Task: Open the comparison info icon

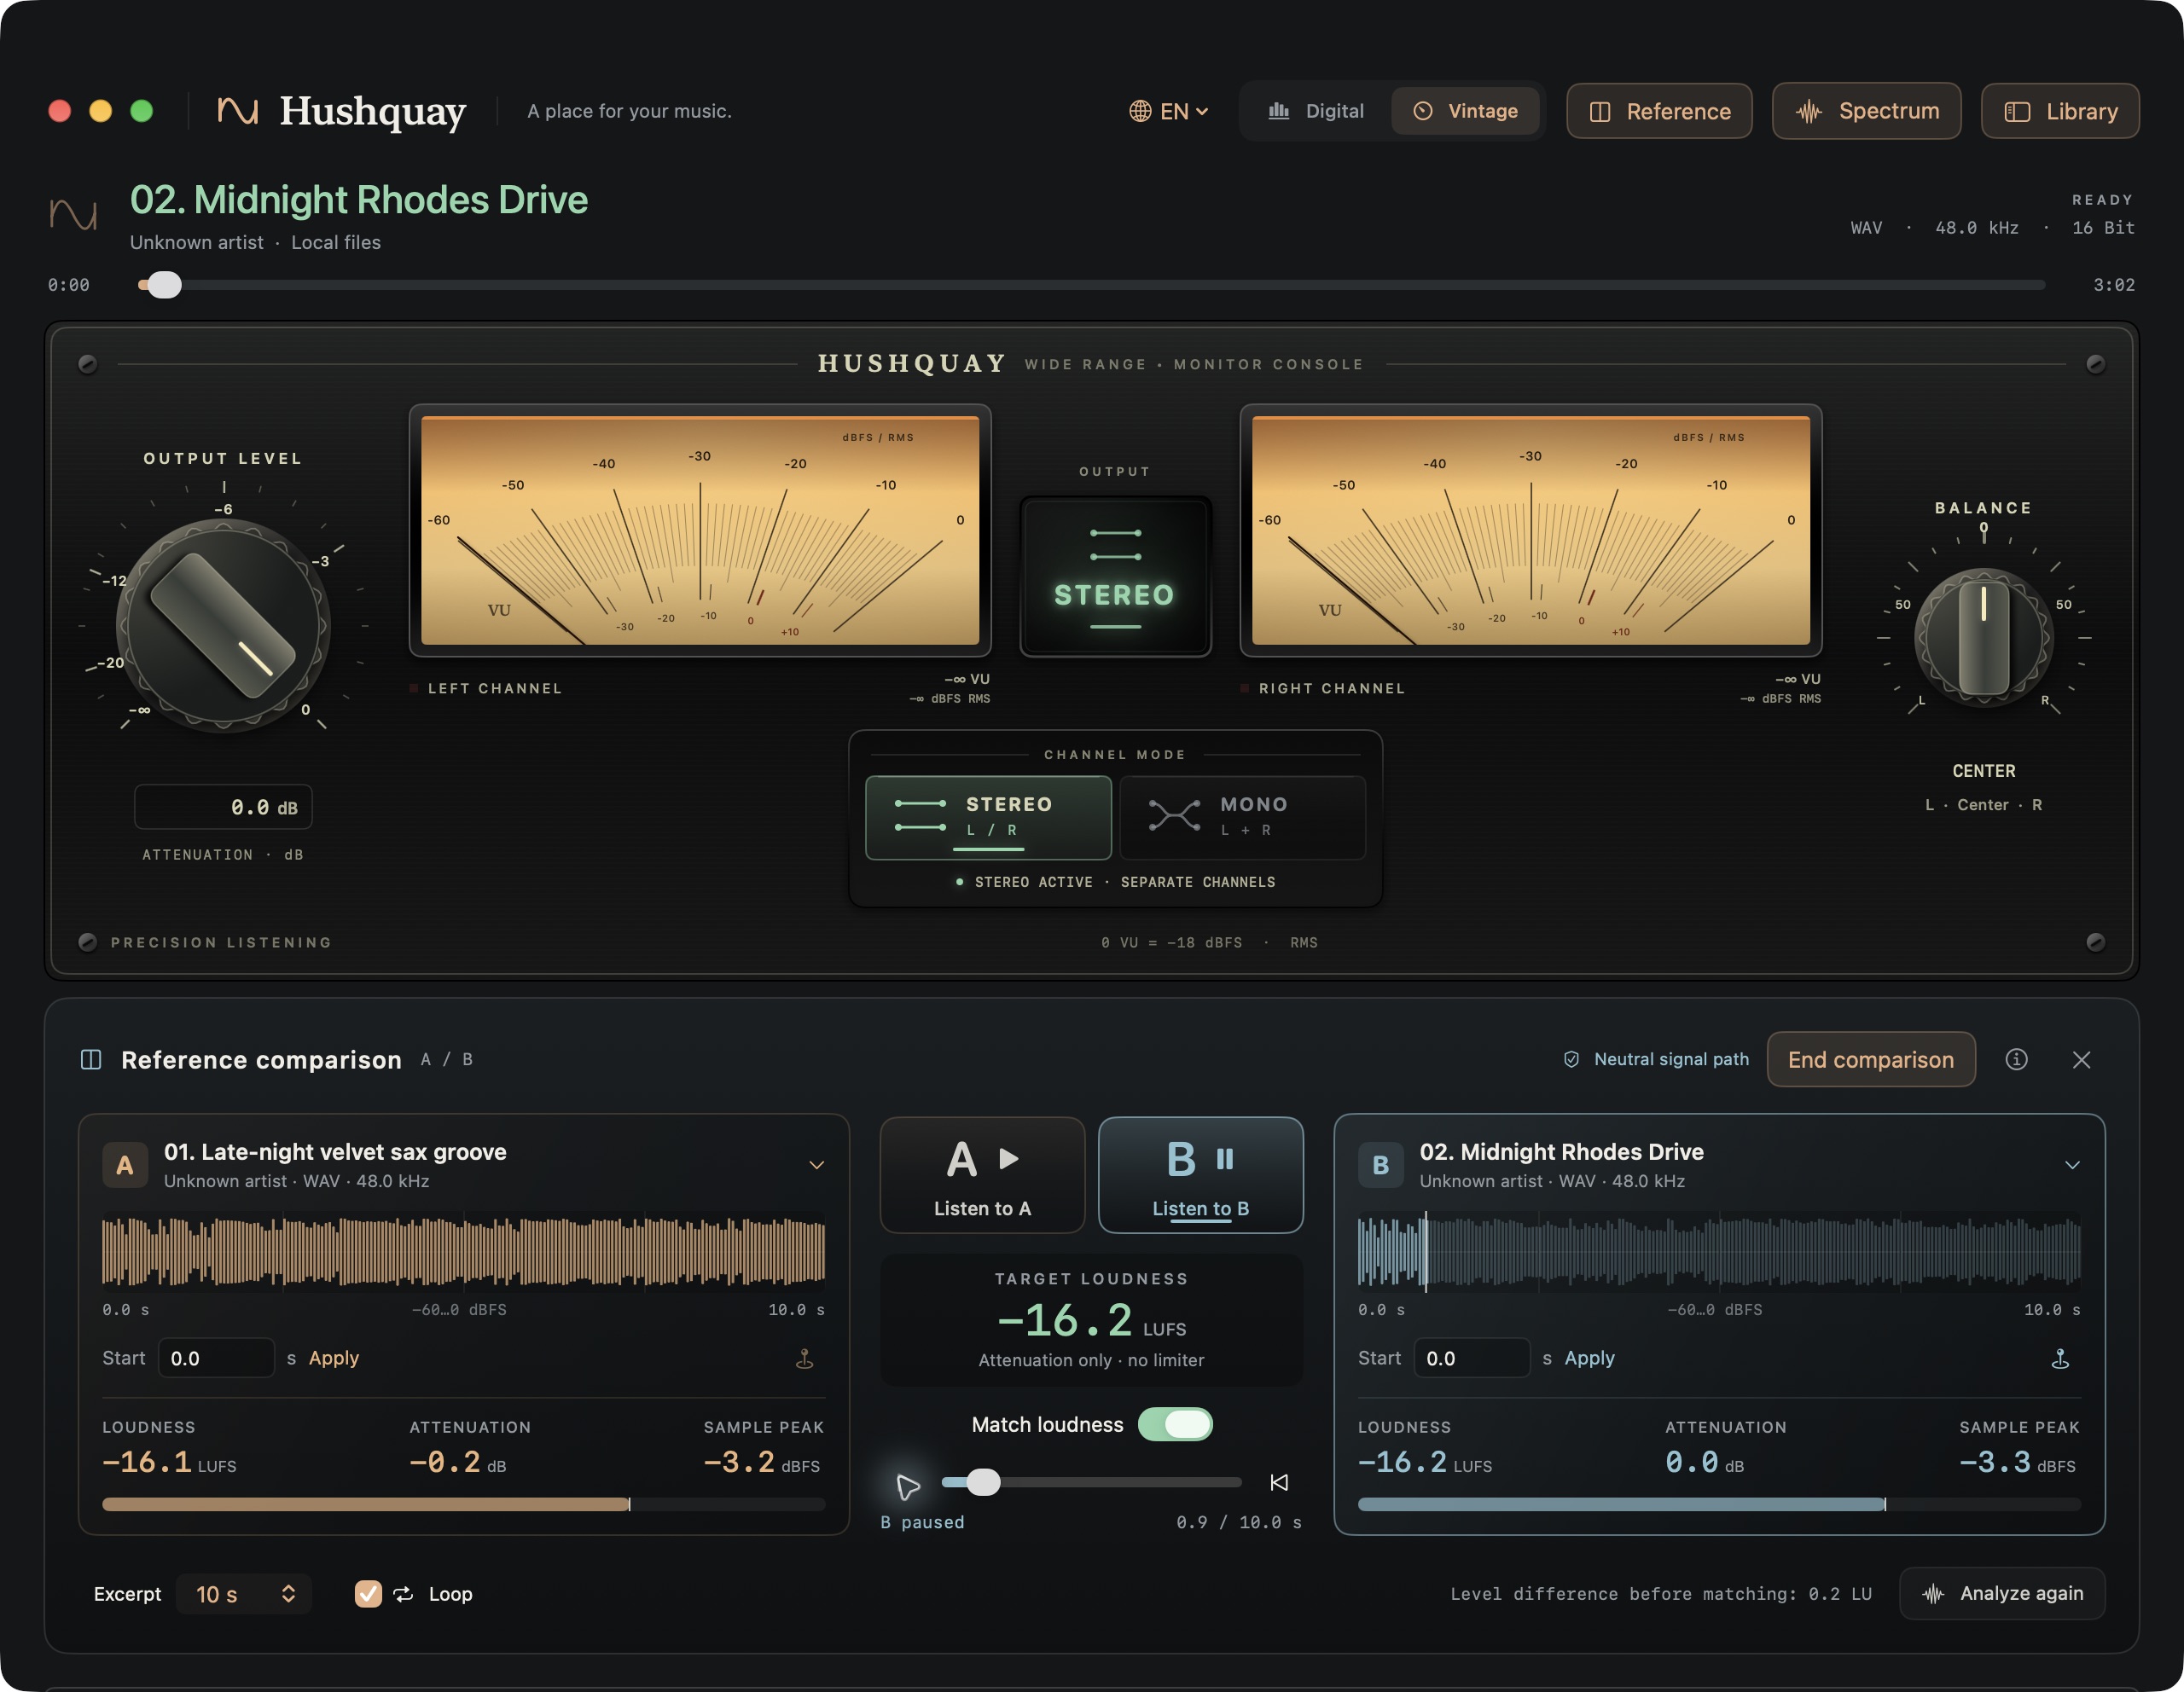Action: pos(2016,1059)
